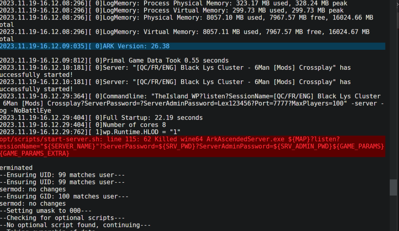Click the Process Virtual Memory log line
This screenshot has height=231, width=399.
coord(172,11)
